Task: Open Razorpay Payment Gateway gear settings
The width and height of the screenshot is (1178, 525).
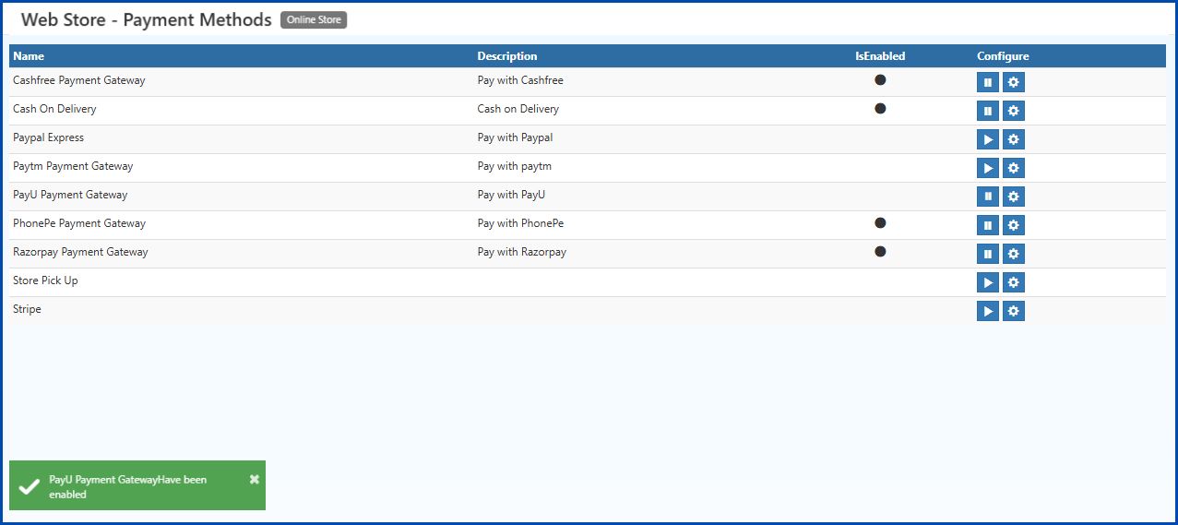Action: point(1013,254)
